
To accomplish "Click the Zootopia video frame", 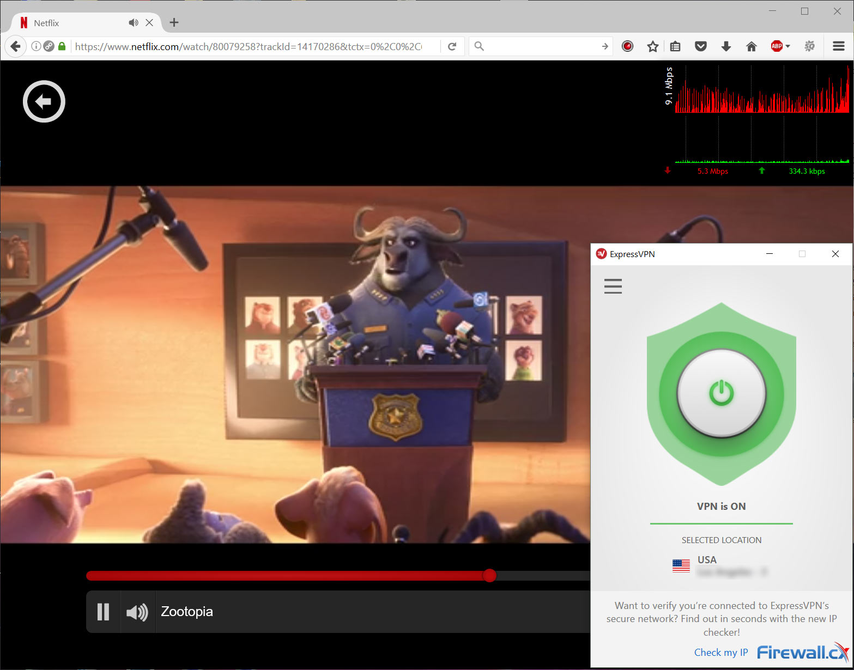I will tap(295, 364).
